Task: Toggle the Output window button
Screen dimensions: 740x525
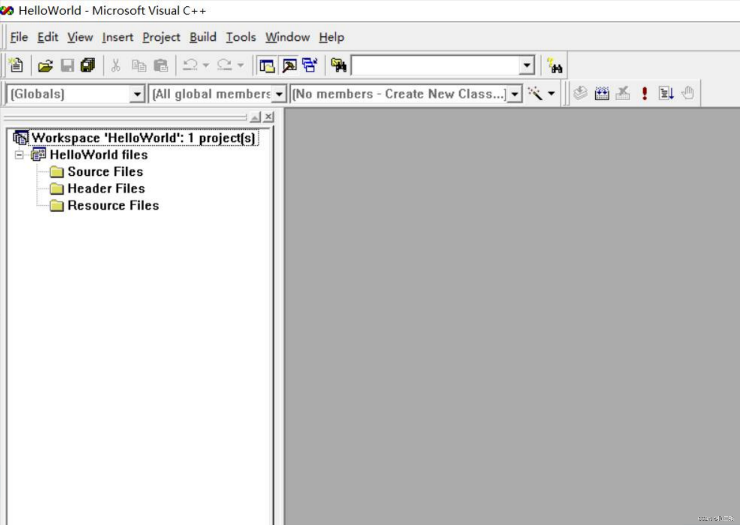Action: tap(289, 66)
